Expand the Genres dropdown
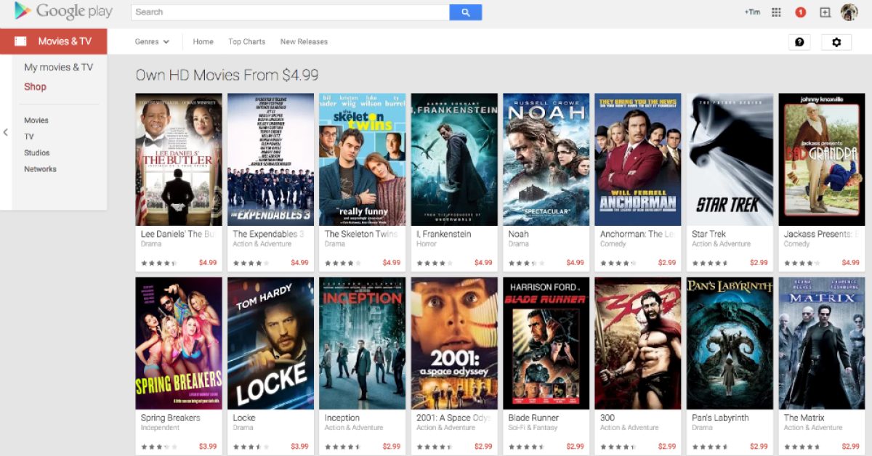 (152, 42)
